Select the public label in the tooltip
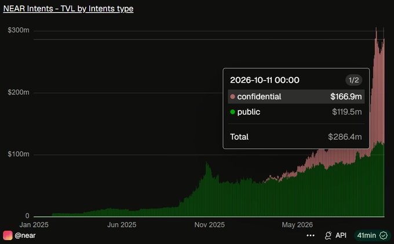394x244 pixels. coord(249,112)
